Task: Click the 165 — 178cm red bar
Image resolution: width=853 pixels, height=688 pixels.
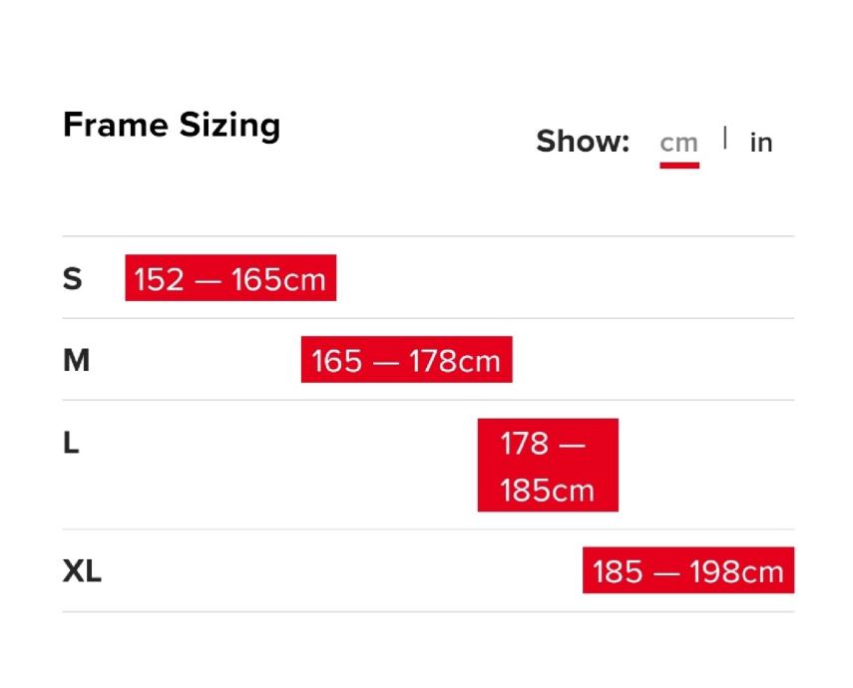Action: click(x=406, y=360)
